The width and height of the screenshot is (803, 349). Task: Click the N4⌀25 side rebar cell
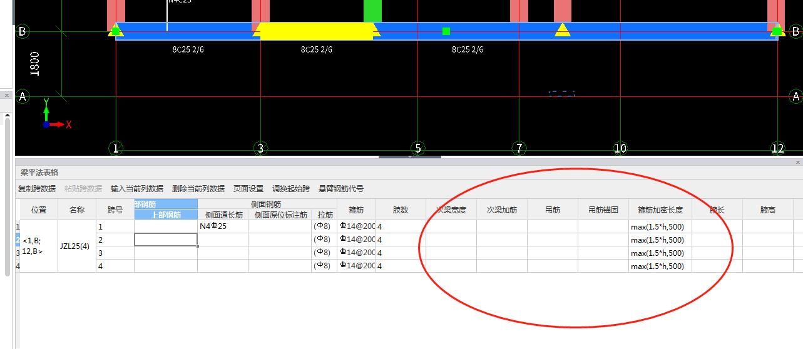(223, 226)
